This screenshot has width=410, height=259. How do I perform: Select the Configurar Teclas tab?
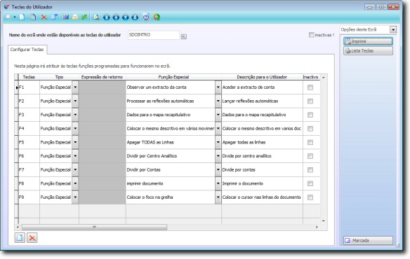(27, 50)
